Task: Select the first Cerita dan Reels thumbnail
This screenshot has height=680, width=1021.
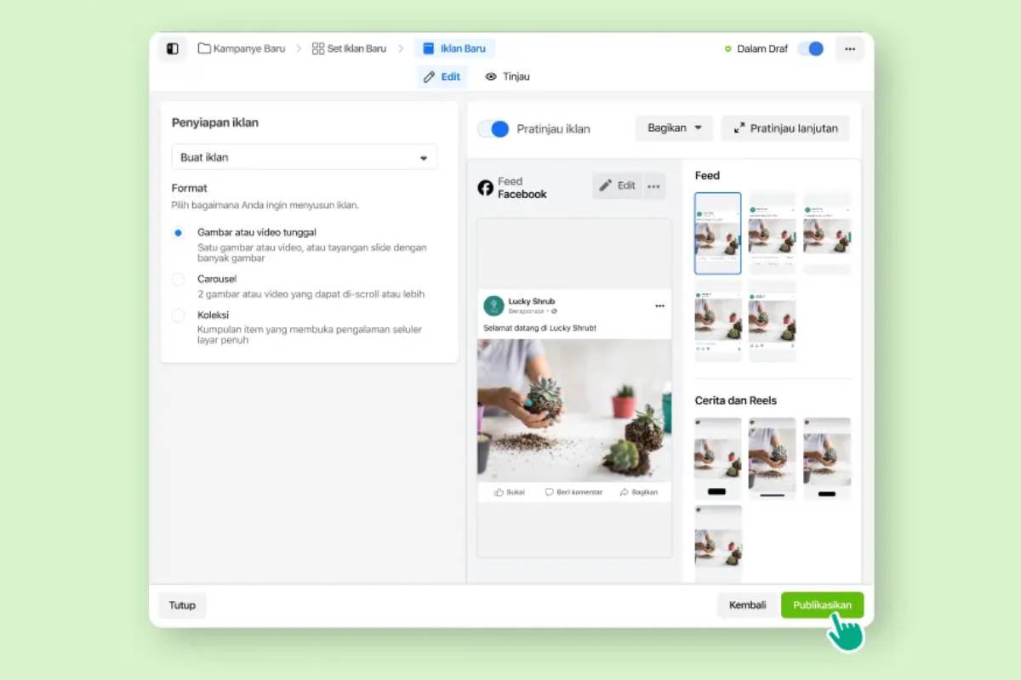Action: click(x=717, y=458)
